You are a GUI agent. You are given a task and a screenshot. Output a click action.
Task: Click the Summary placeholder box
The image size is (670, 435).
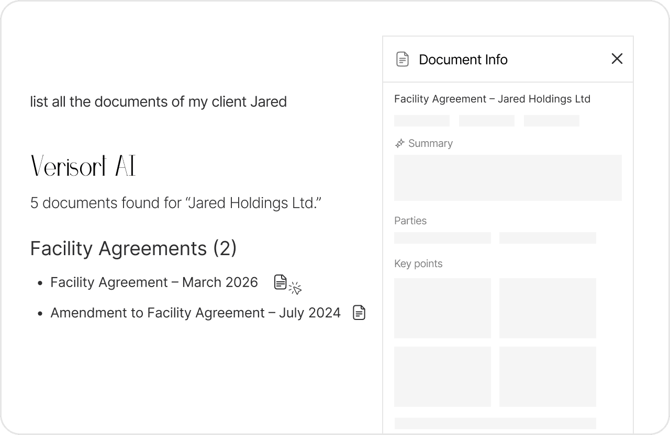[508, 178]
